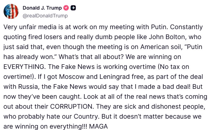Image resolution: width=210 pixels, height=130 pixels.
Task: Click the phrase American soil
Action: [x=161, y=47]
